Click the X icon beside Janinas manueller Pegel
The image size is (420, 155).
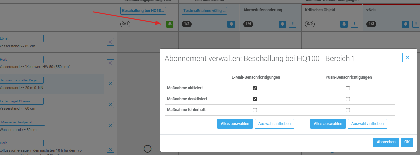click(110, 84)
